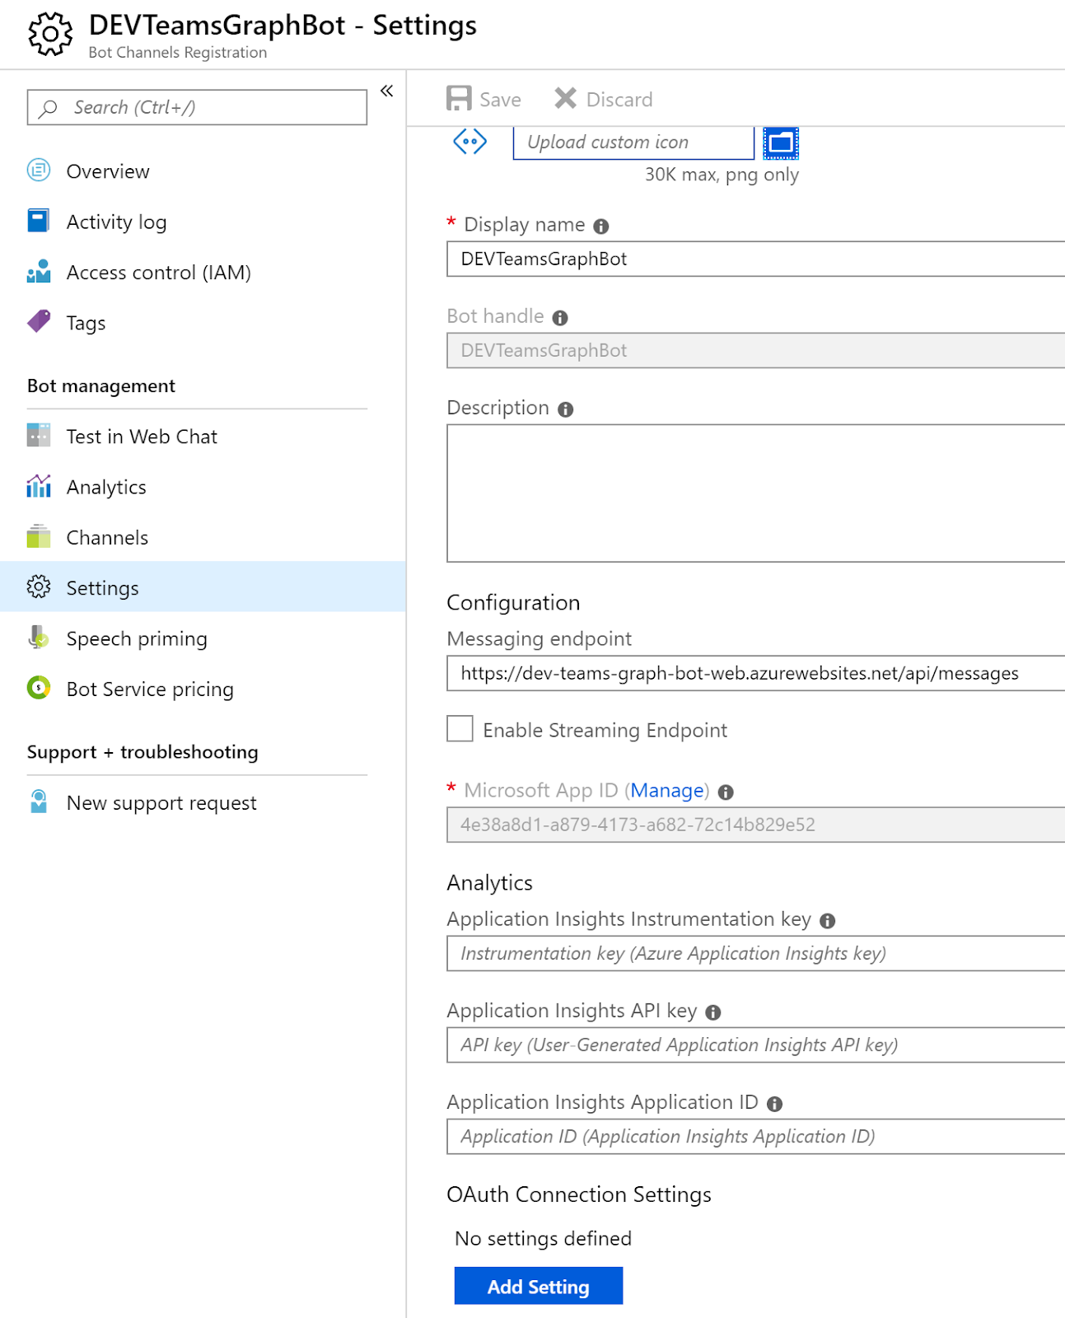Enable the Streaming Endpoint checkbox
Screen dimensions: 1065x1318
[x=460, y=729]
